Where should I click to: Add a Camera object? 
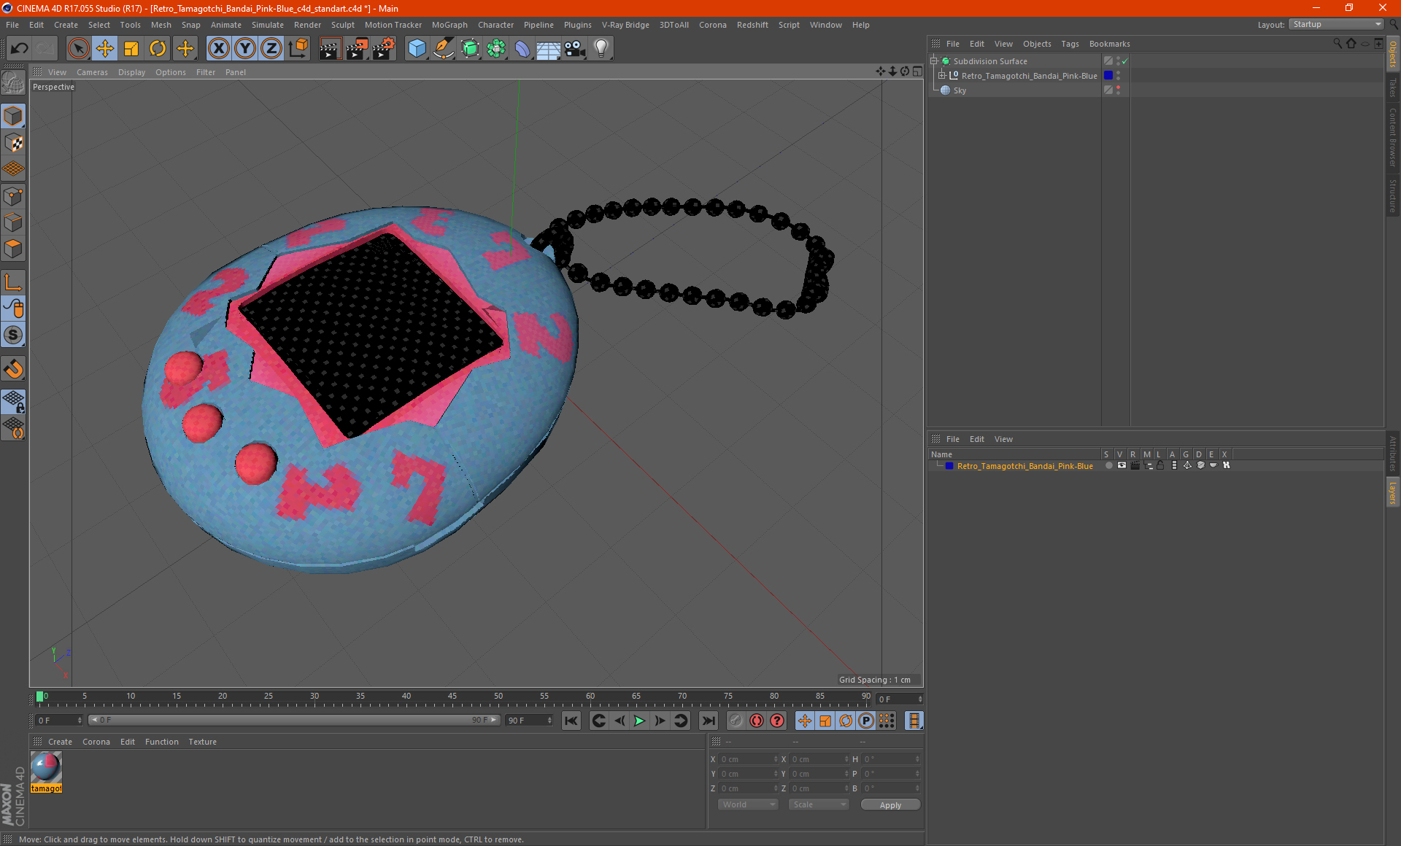pos(574,48)
